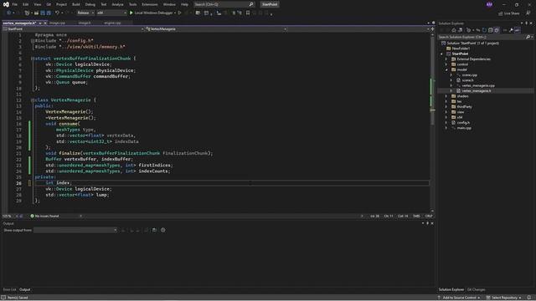
Task: Click the Open File folder icon in toolbar
Action: click(x=36, y=13)
